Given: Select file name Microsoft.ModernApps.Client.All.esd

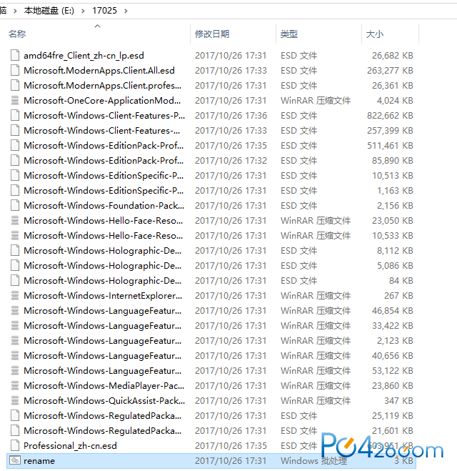Looking at the screenshot, I should pos(99,71).
